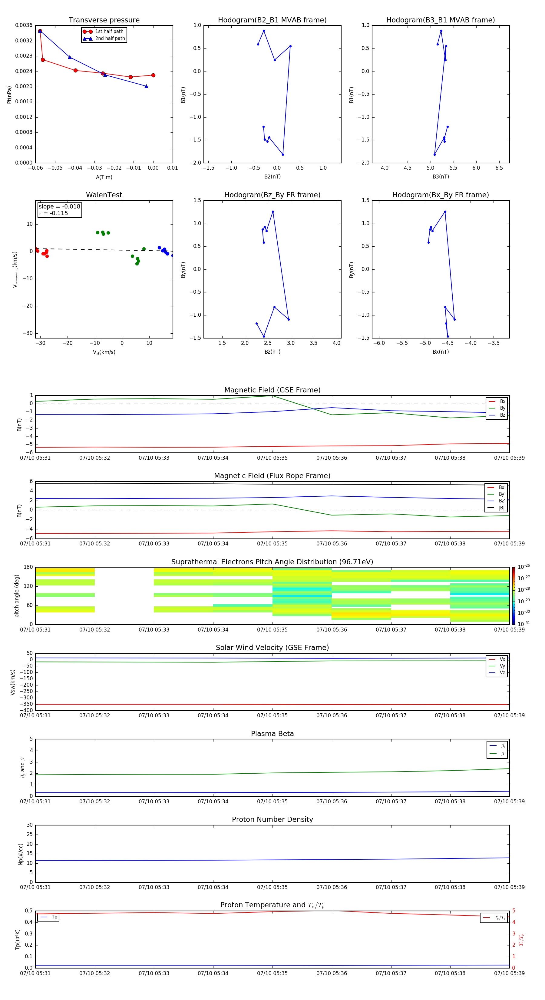Select the 'Hodogram(Bx_By FR frame)' title

click(441, 195)
